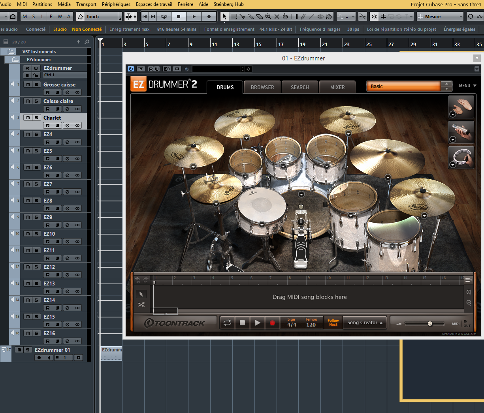The width and height of the screenshot is (484, 413).
Task: Select the Comp hand tool
Action: pyautogui.click(x=286, y=17)
